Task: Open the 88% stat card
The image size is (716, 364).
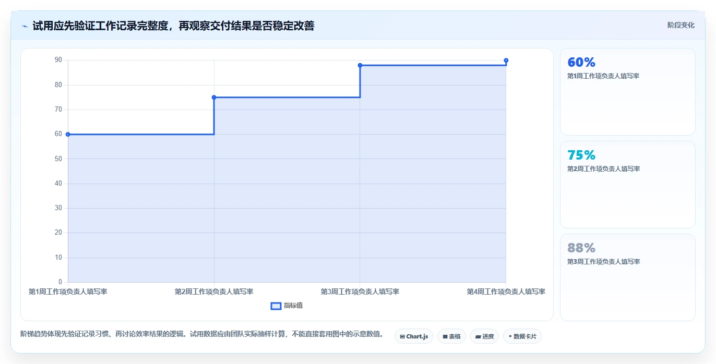Action: pyautogui.click(x=627, y=277)
